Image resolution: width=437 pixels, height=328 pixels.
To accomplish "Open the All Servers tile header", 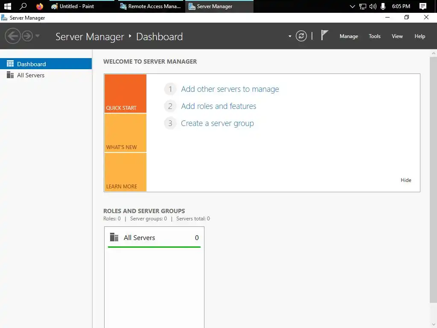I will pyautogui.click(x=154, y=237).
